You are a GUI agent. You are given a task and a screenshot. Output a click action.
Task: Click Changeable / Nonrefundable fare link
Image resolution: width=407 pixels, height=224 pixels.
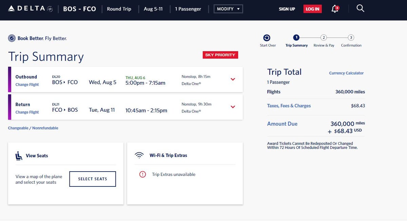coord(33,128)
